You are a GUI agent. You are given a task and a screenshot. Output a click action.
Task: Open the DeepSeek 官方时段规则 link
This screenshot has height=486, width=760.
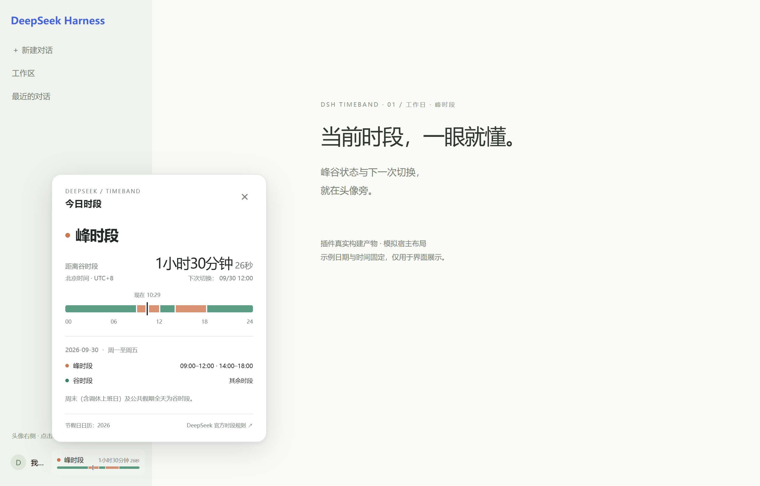click(219, 426)
